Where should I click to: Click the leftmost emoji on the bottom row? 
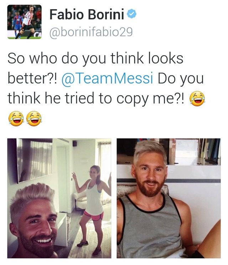click(x=16, y=118)
